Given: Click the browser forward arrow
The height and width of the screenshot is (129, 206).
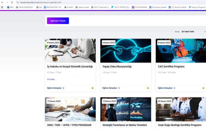Looking at the screenshot, I should (x=7, y=2).
